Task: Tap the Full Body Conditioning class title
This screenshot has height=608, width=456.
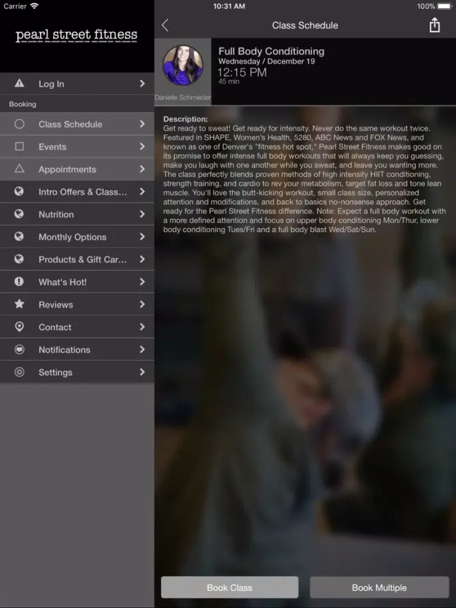Action: [271, 51]
